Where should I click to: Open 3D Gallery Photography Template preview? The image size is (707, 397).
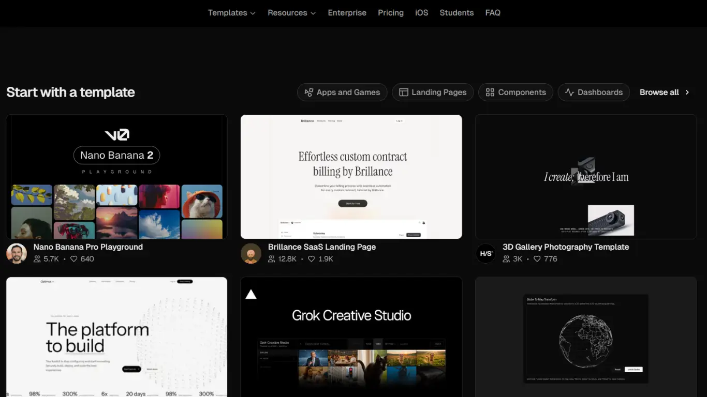click(586, 177)
